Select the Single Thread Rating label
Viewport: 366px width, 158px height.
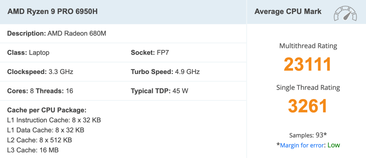click(x=308, y=88)
